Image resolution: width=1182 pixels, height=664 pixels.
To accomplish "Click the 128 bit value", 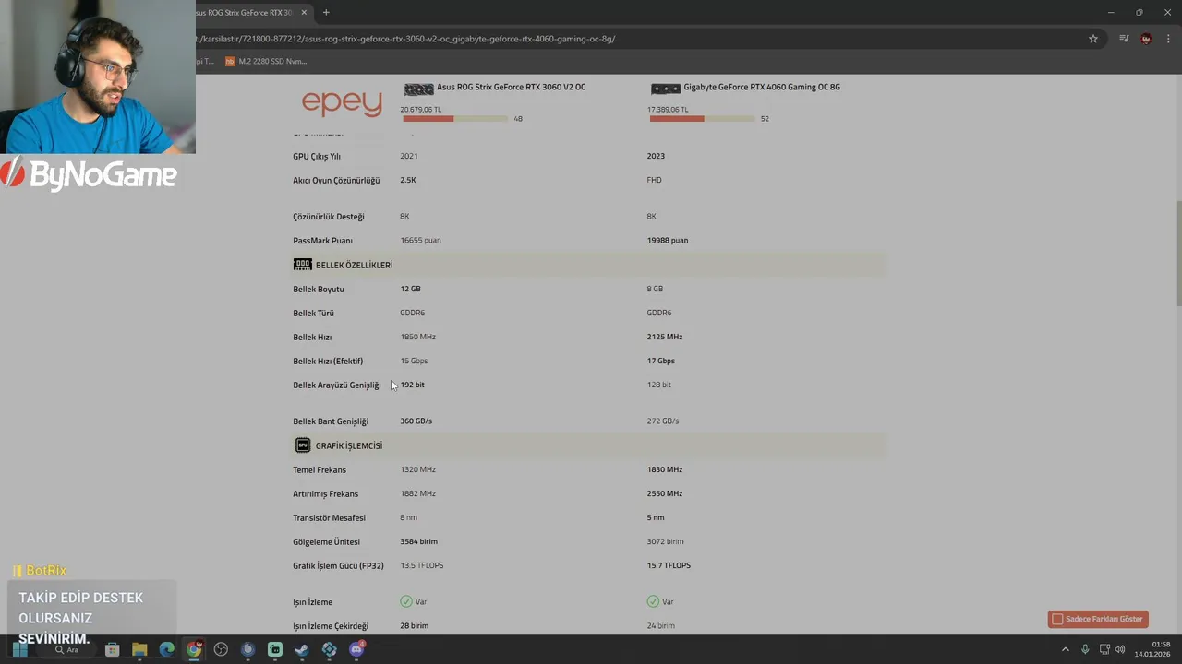I will click(659, 385).
